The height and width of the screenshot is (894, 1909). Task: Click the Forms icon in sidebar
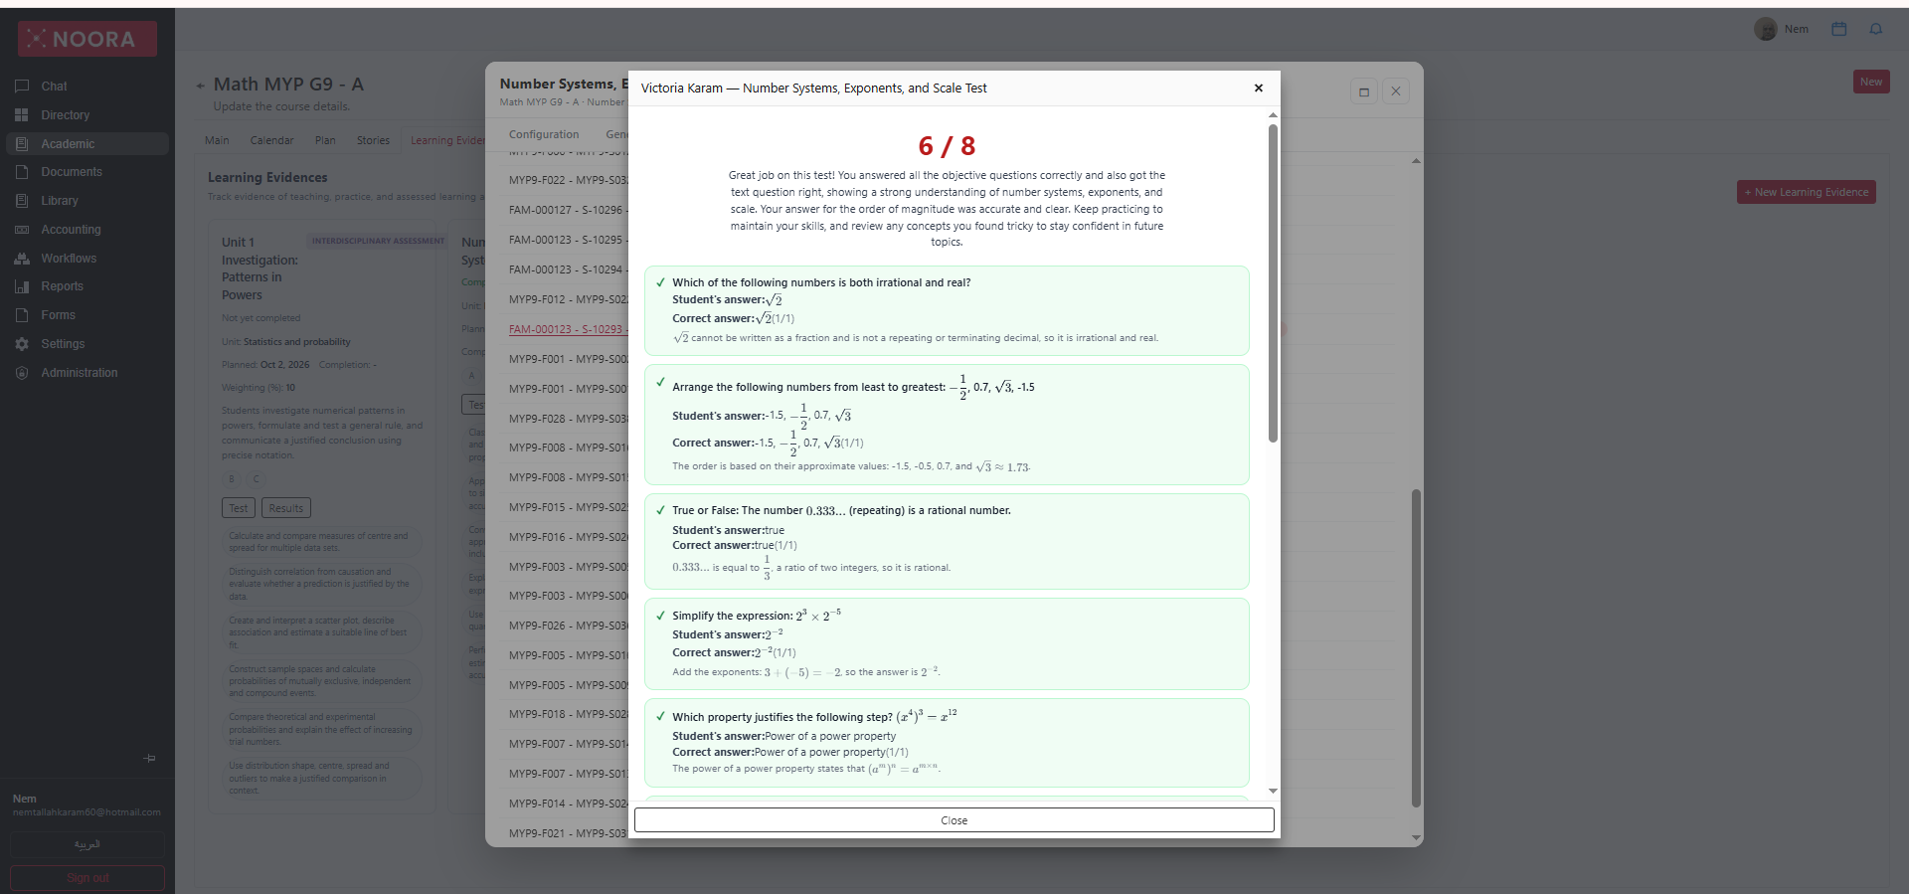tap(22, 315)
